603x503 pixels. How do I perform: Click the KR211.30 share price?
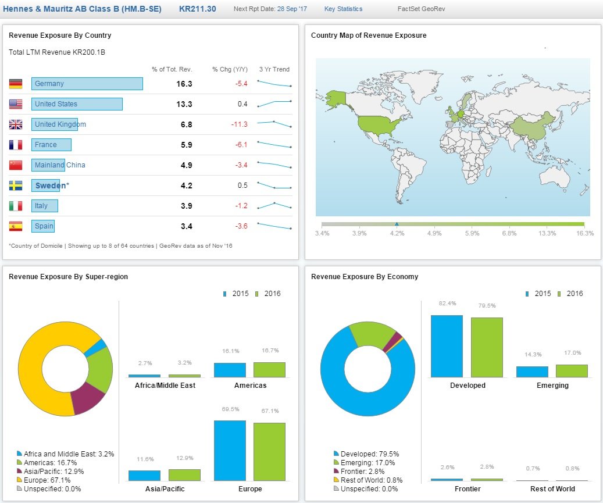pos(198,9)
